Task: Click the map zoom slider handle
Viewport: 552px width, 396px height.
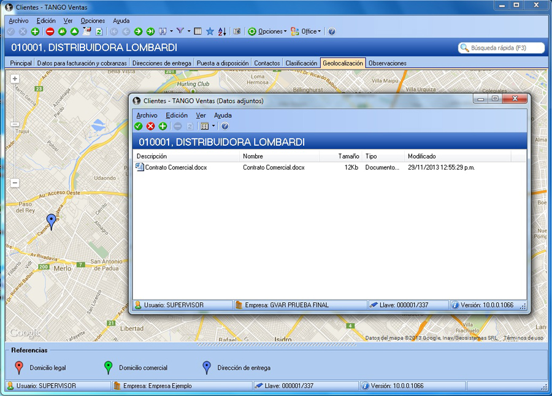Action: (x=15, y=124)
